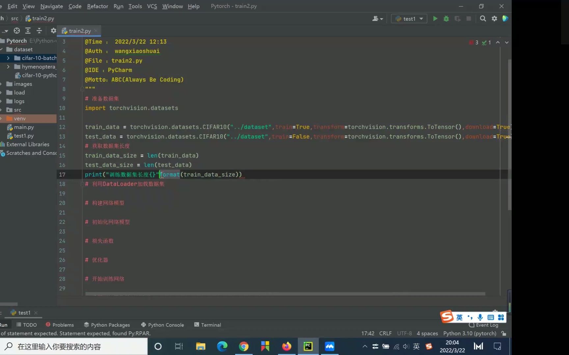Select the train2.py editor tab
This screenshot has height=355, width=569.
pyautogui.click(x=80, y=31)
